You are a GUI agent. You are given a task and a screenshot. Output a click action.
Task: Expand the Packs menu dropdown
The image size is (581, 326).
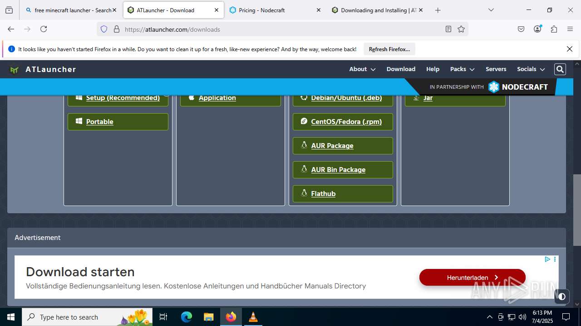(462, 69)
